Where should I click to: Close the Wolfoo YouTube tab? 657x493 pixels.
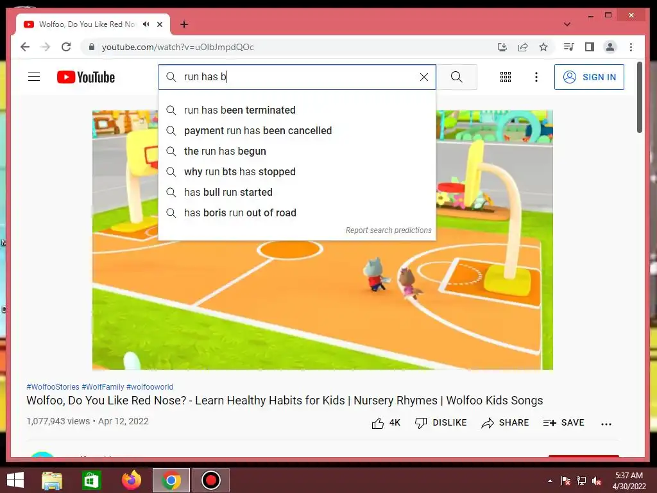160,24
